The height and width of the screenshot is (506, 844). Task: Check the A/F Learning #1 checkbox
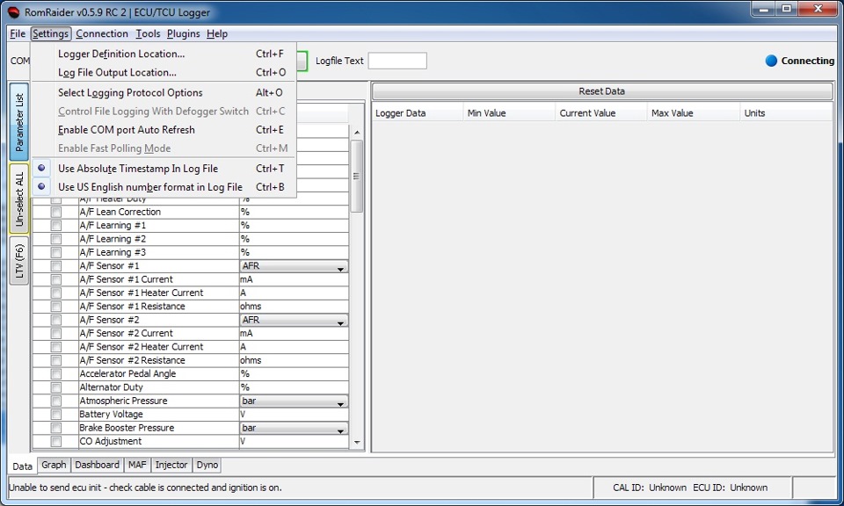click(55, 225)
